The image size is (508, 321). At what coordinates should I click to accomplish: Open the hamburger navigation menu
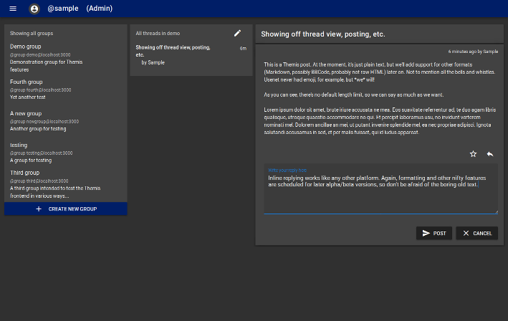[x=13, y=9]
